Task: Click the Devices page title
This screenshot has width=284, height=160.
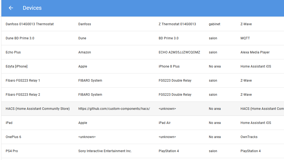Action: (32, 8)
